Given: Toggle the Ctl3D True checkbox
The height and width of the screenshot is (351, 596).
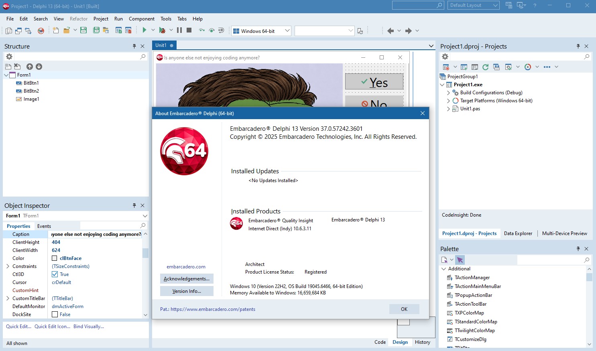Looking at the screenshot, I should tap(55, 274).
